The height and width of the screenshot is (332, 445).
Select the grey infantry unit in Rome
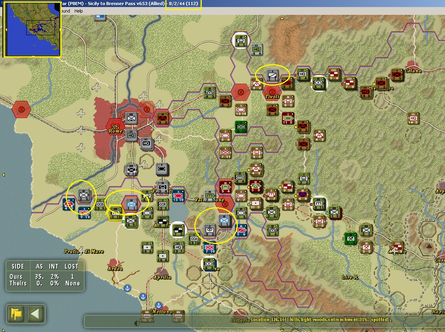click(131, 118)
